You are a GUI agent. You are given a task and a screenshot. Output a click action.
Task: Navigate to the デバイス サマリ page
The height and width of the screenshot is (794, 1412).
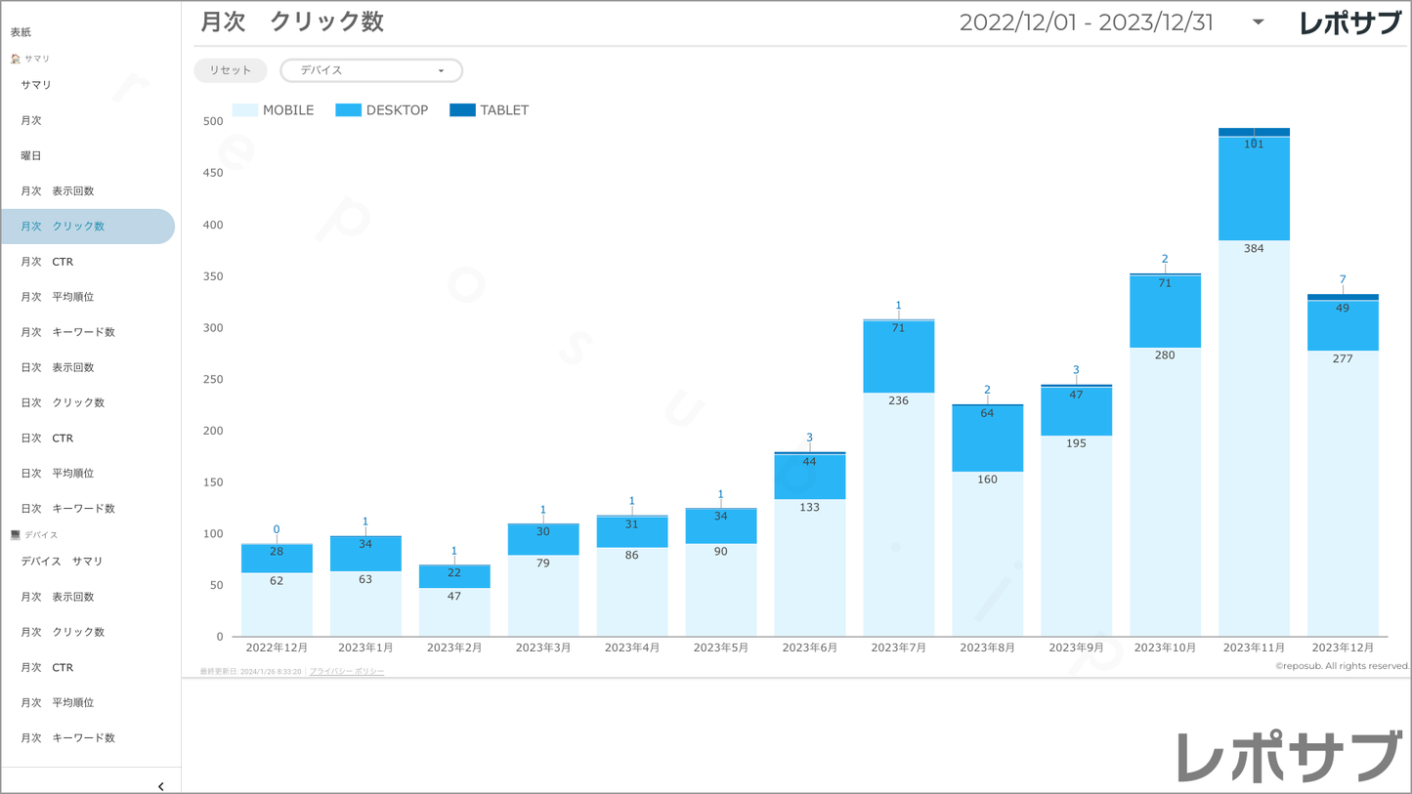[x=62, y=562]
